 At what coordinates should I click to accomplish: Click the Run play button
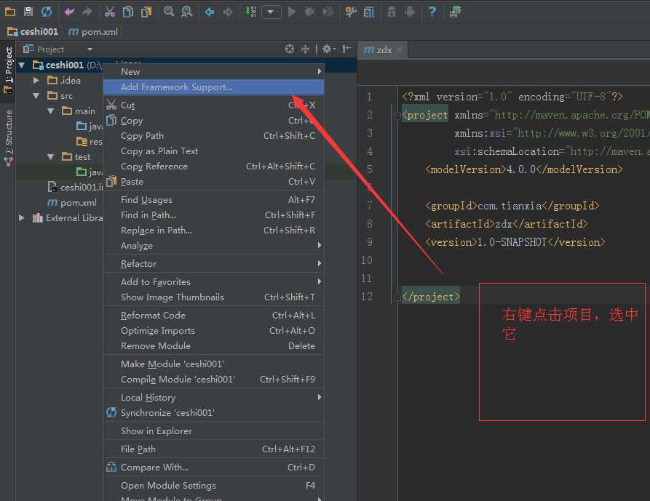tap(291, 12)
